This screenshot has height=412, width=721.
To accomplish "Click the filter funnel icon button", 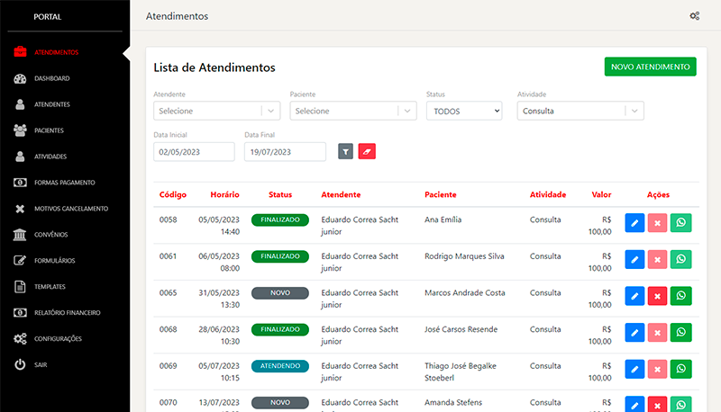I will (345, 152).
